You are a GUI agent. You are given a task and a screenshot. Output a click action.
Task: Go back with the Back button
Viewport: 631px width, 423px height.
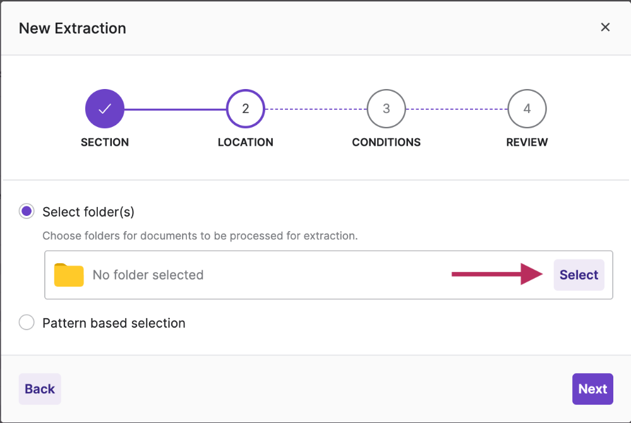point(40,389)
